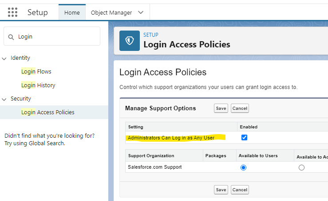328x201 pixels.
Task: Click the bottom Save button
Action: click(x=221, y=189)
